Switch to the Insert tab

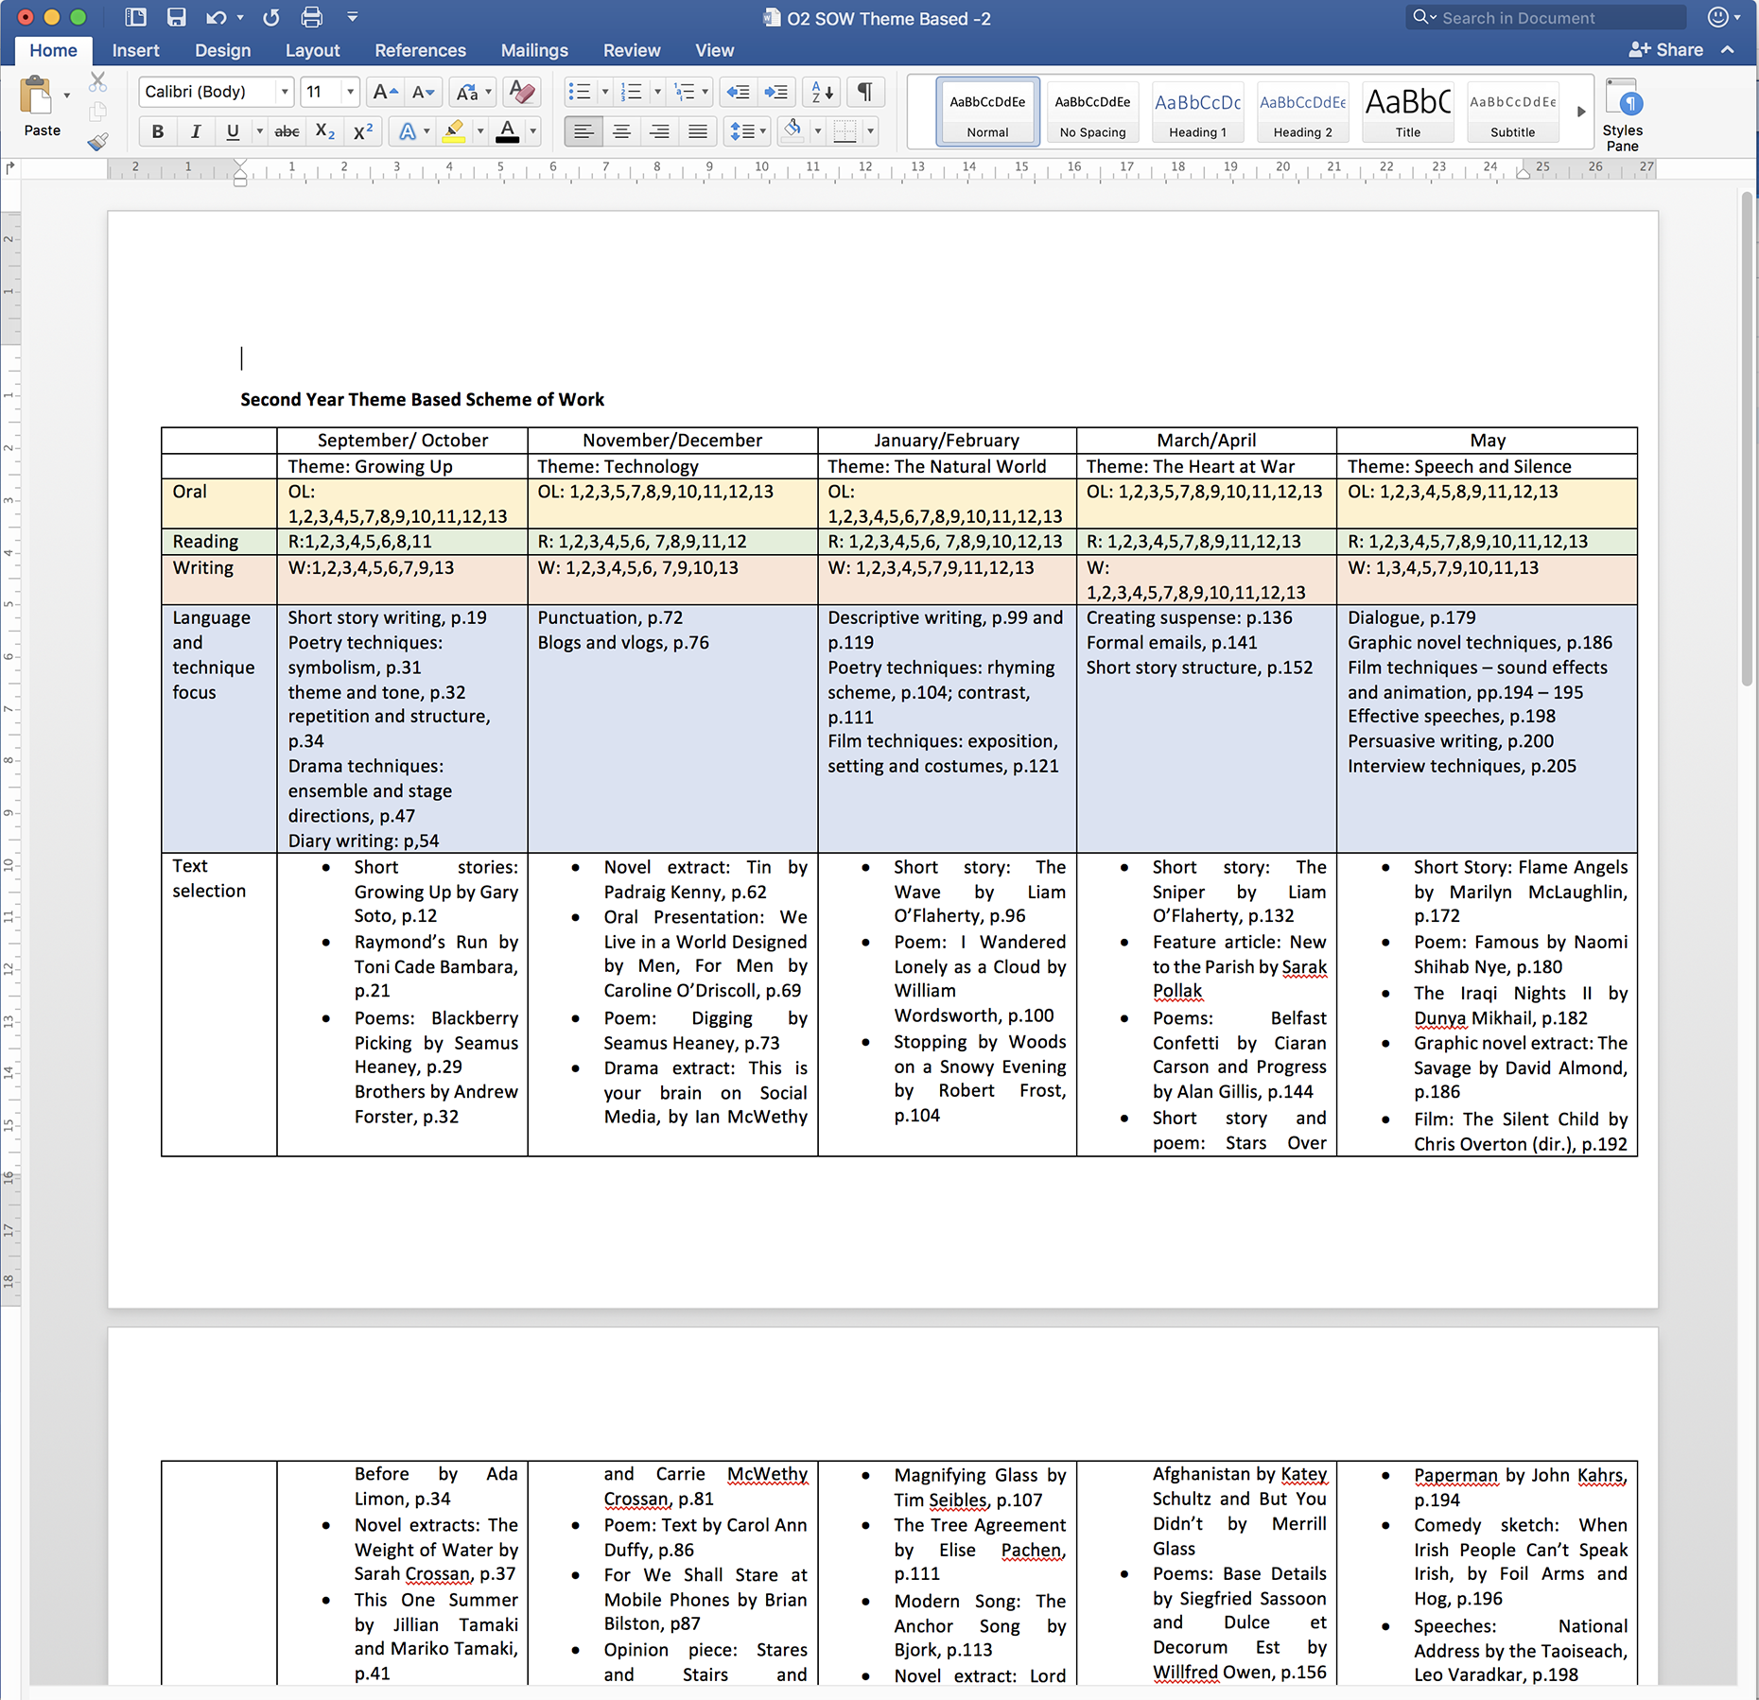click(x=135, y=50)
